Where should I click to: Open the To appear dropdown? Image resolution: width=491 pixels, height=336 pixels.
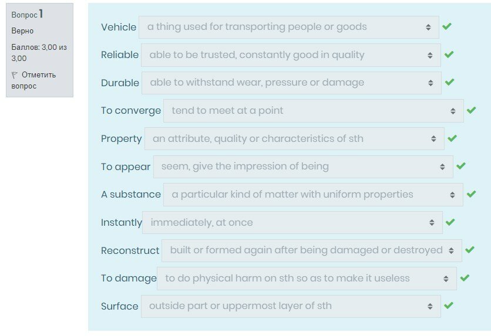click(x=303, y=167)
